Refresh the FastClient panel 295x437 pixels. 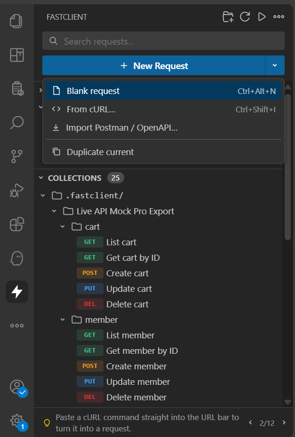pos(245,17)
